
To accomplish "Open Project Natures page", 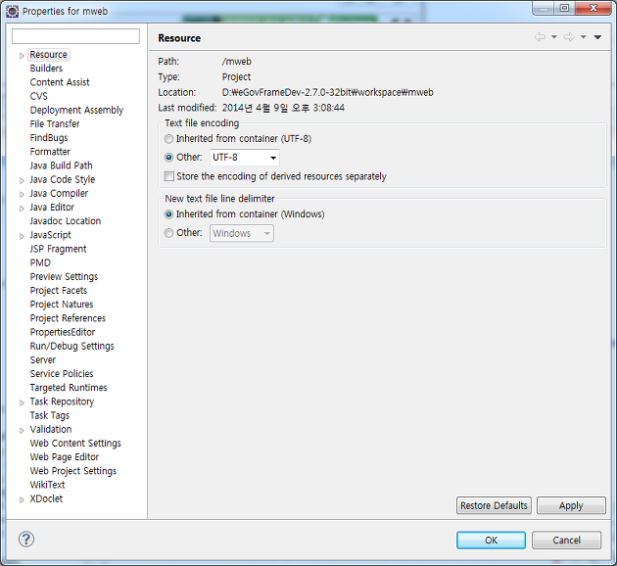I will click(62, 305).
